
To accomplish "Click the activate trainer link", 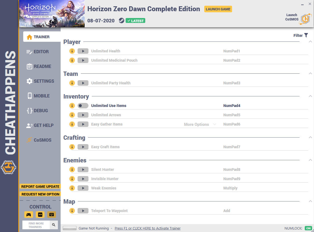I will (148, 228).
